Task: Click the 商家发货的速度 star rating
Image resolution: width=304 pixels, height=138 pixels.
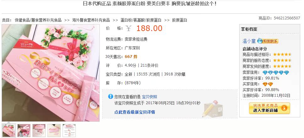Action: click(282, 66)
